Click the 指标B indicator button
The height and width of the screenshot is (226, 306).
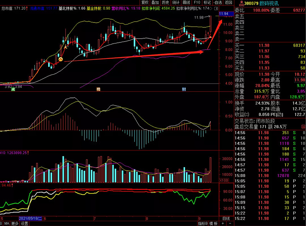point(203,223)
